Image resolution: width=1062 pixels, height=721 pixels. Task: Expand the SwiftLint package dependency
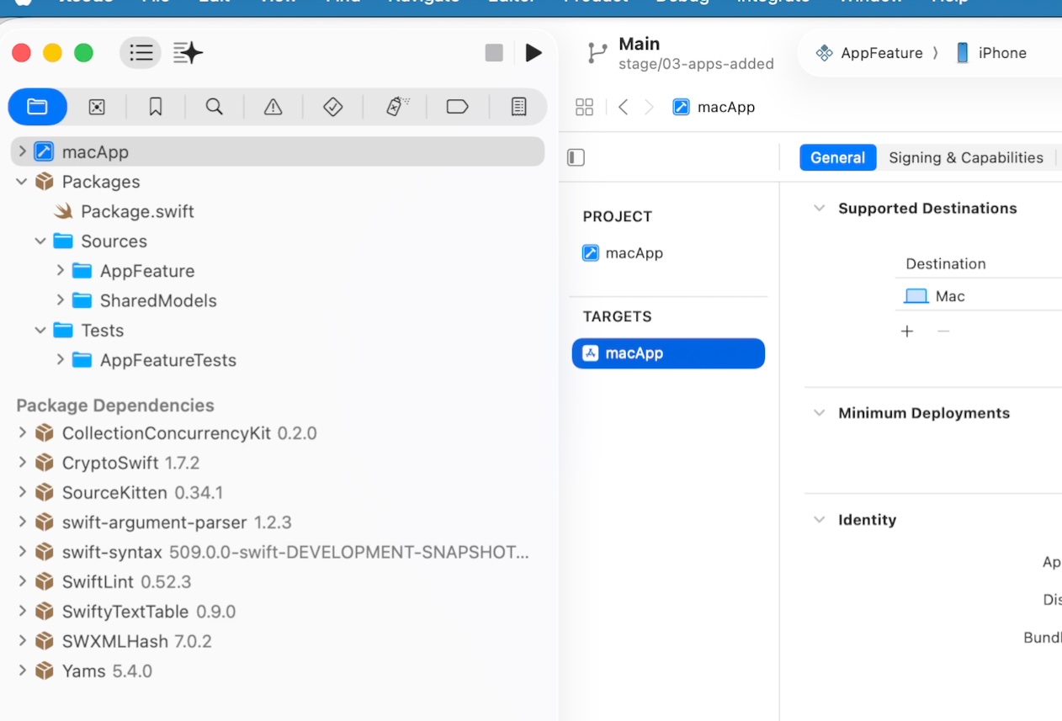23,582
